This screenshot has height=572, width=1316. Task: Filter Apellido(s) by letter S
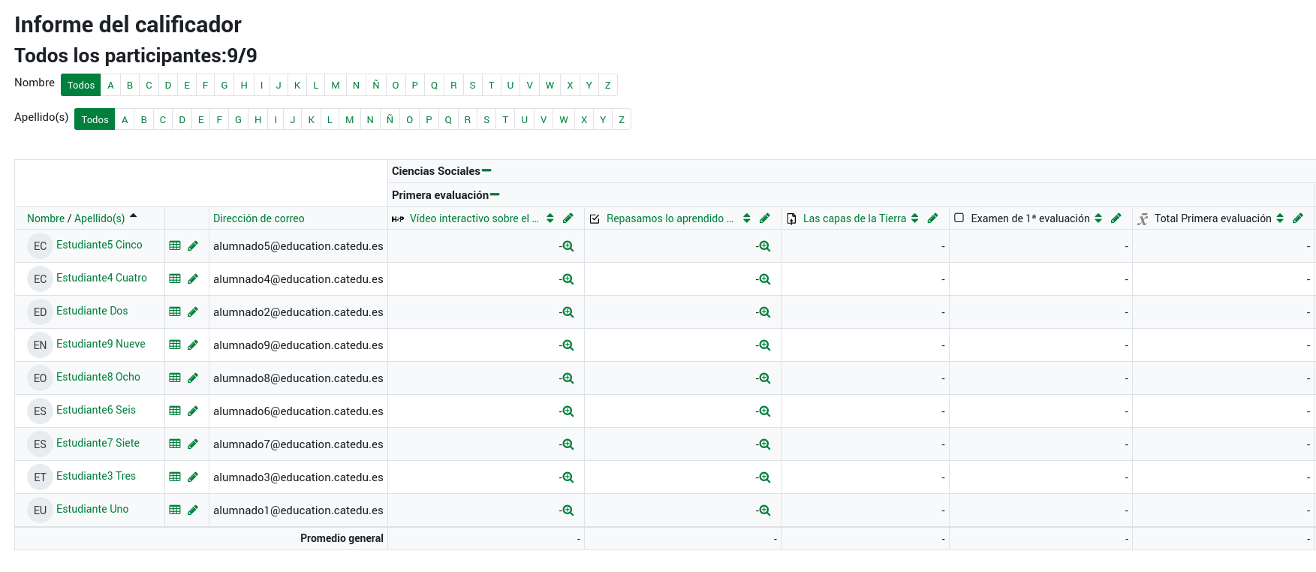486,119
